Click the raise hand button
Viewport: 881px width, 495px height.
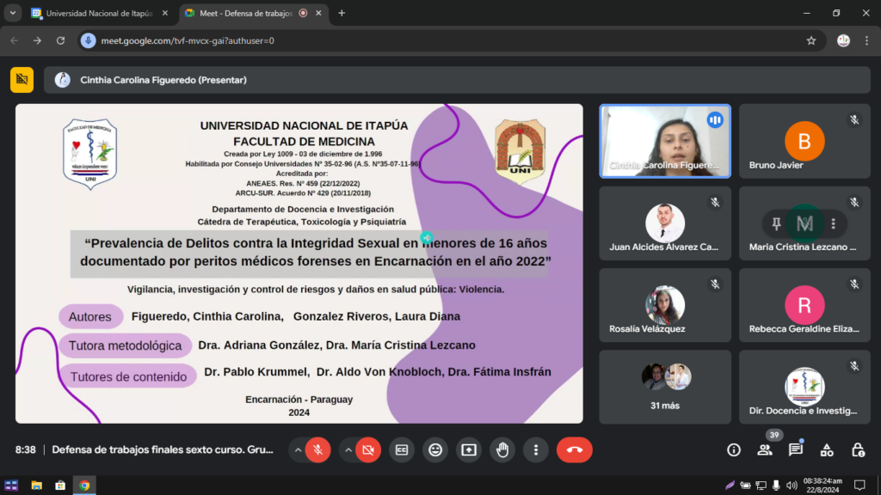tap(502, 449)
